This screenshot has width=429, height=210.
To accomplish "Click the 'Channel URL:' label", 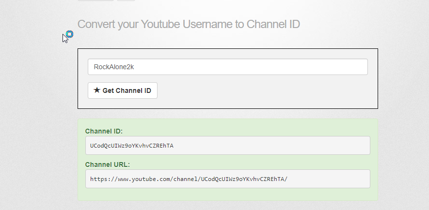I will click(x=107, y=165).
